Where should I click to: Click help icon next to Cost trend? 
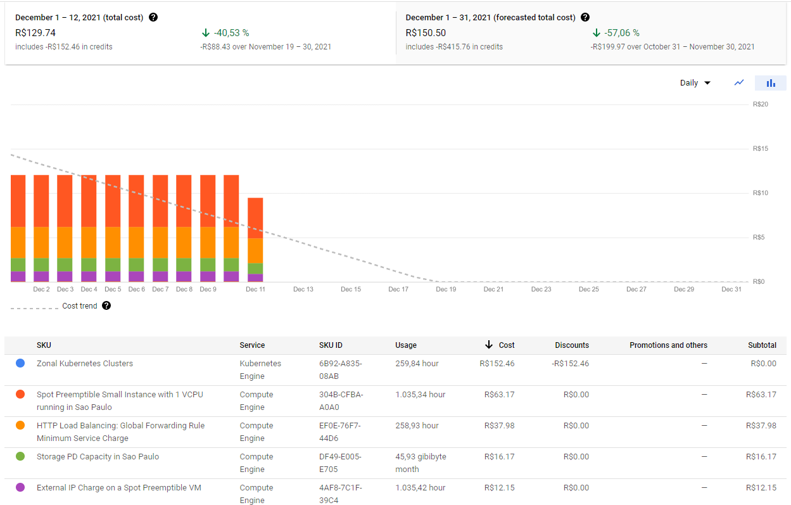106,305
